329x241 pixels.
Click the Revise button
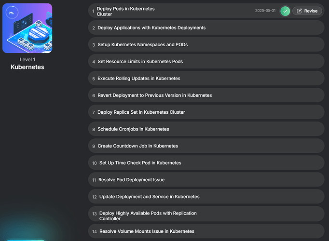coord(307,11)
